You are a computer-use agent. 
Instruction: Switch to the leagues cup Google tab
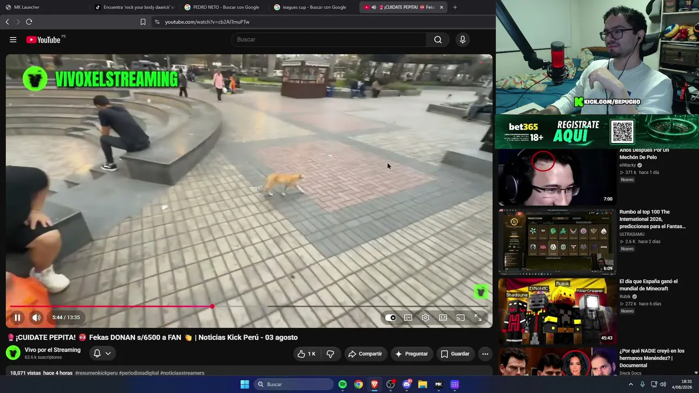(313, 7)
